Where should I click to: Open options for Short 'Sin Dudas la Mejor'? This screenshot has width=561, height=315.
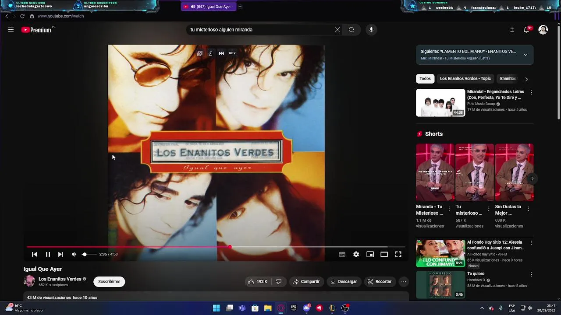point(528,209)
